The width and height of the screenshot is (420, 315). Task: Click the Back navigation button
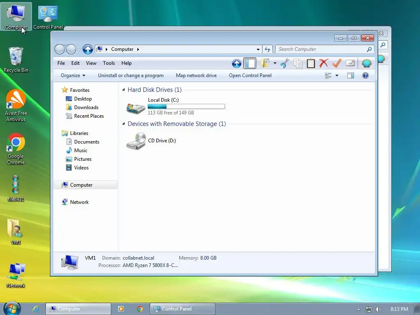tap(59, 49)
